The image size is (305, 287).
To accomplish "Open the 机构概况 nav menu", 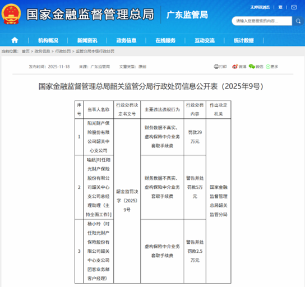I will (x=48, y=40).
